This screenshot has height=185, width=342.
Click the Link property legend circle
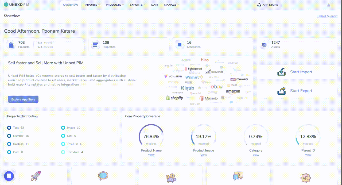coord(63,136)
